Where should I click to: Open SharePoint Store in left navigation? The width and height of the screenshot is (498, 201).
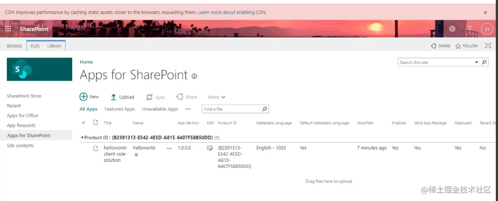click(24, 96)
